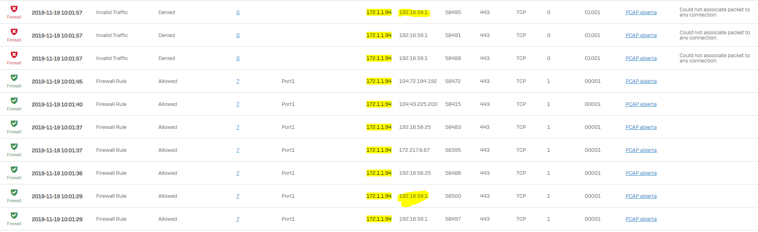Select the green shield for the 104.43.225.200 entry

(x=14, y=101)
